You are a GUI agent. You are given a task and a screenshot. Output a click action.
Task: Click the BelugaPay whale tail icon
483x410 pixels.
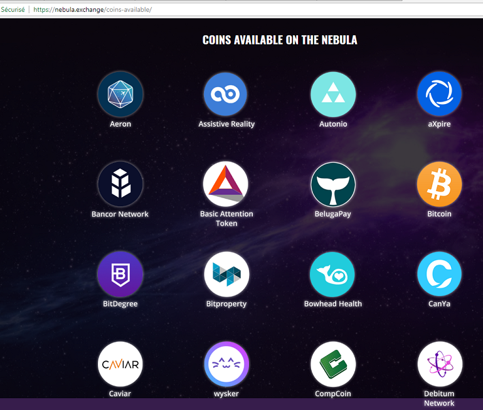[333, 184]
